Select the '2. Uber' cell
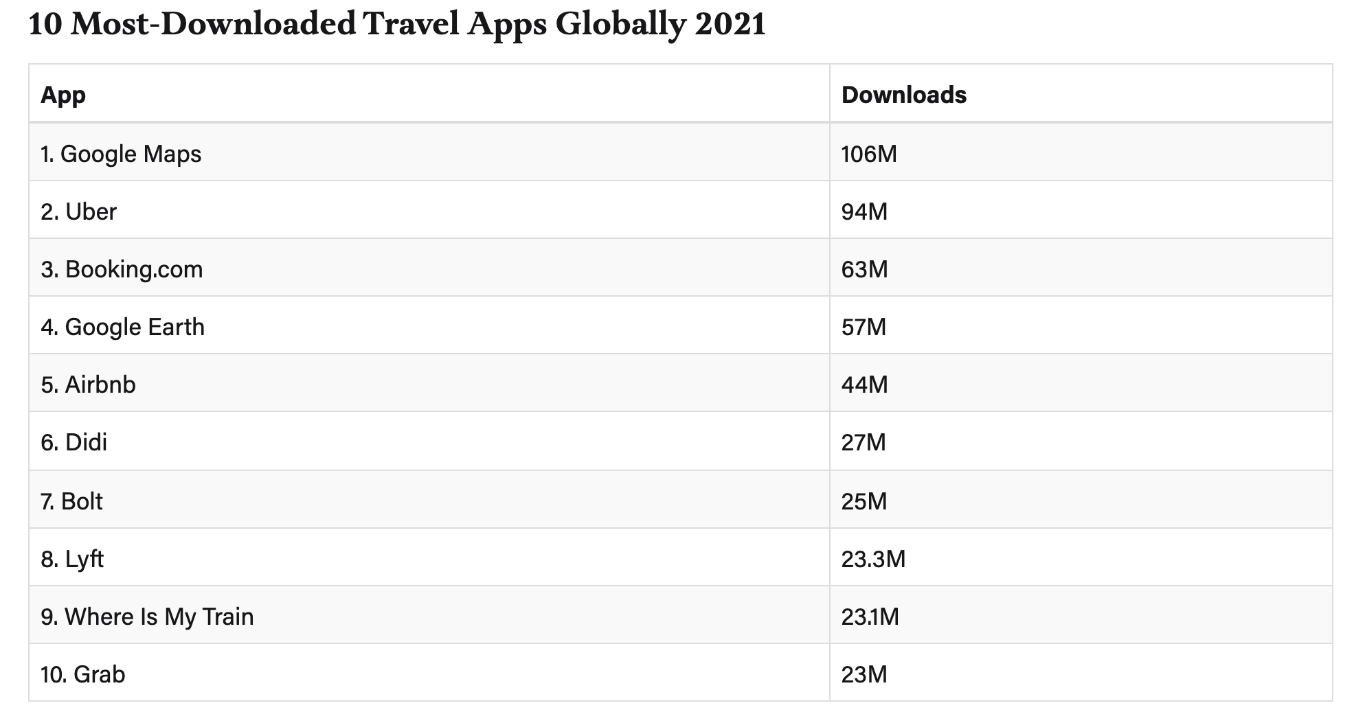1354x723 pixels. (429, 210)
